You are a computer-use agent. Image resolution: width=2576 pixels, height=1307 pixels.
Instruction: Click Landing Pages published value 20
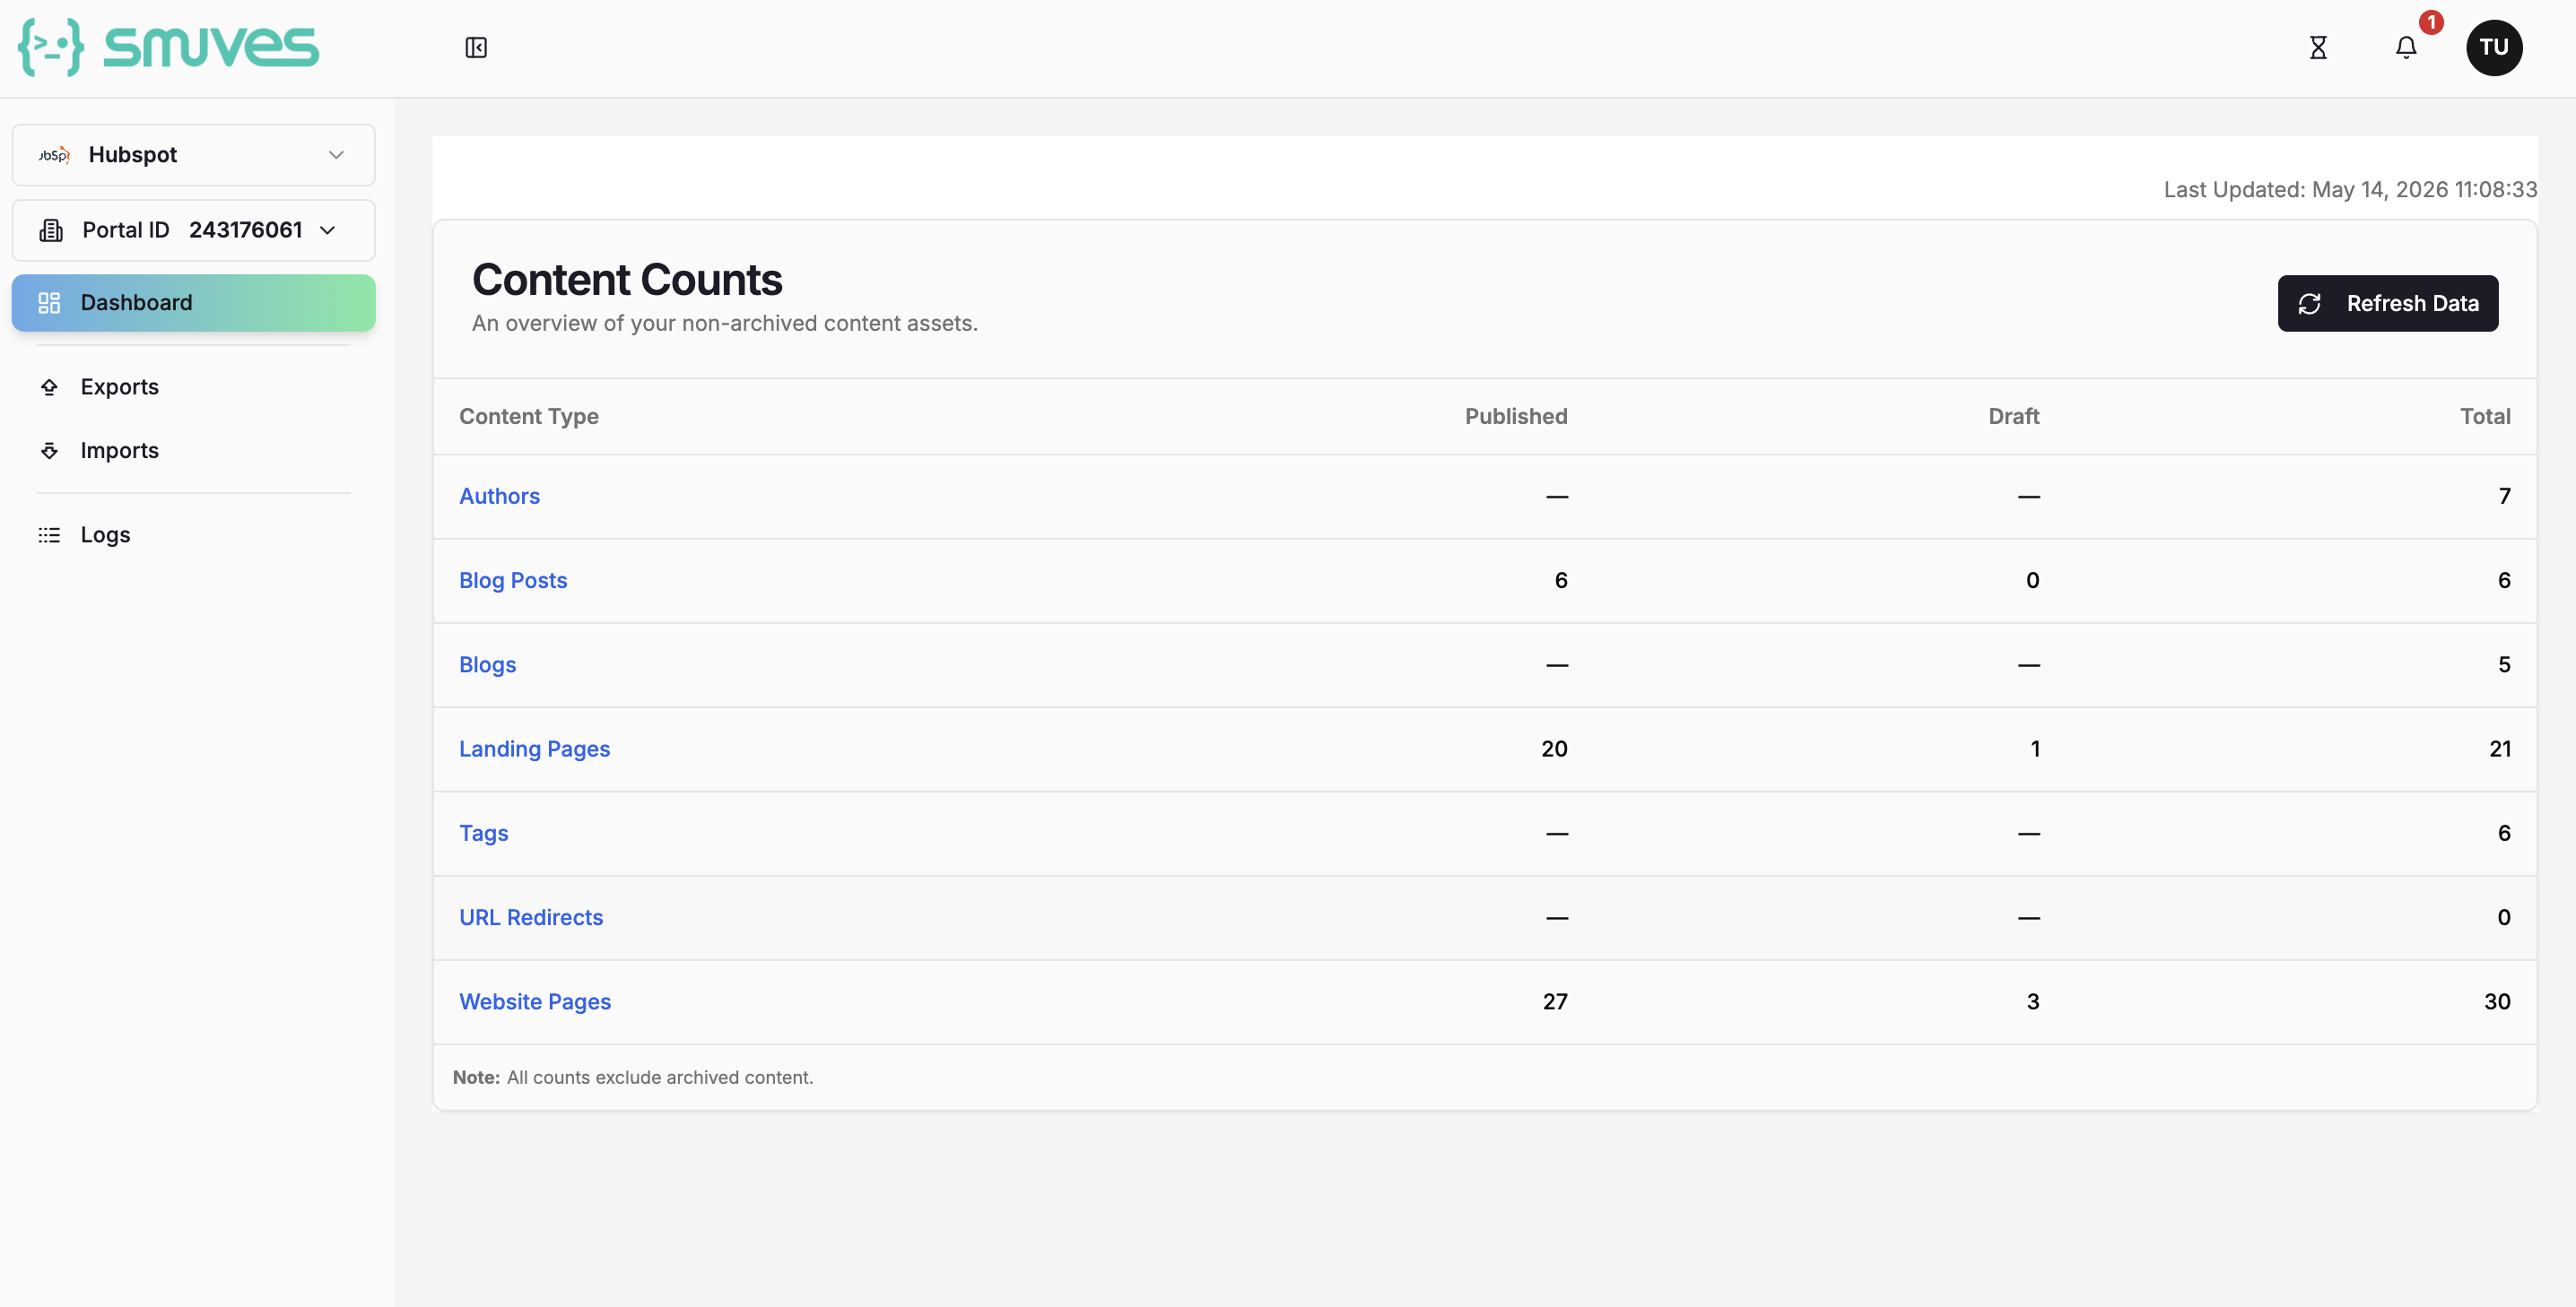[1554, 749]
